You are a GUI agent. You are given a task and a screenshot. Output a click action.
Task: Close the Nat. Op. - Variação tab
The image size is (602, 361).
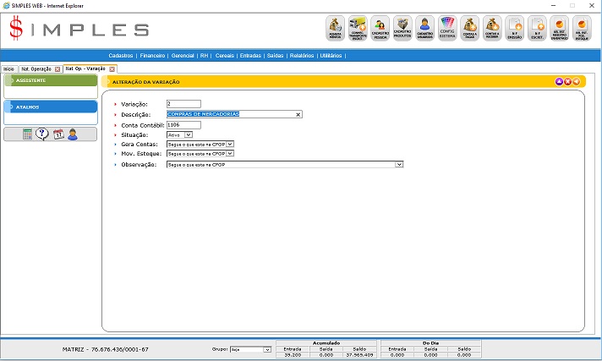tap(112, 68)
